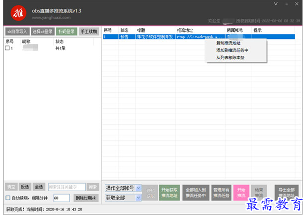Click the green 扫码登录 button

pos(66,31)
